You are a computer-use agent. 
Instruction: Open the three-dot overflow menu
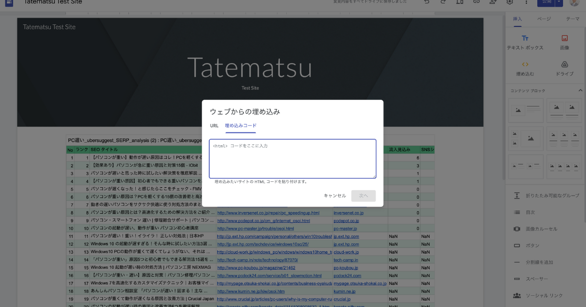(526, 3)
